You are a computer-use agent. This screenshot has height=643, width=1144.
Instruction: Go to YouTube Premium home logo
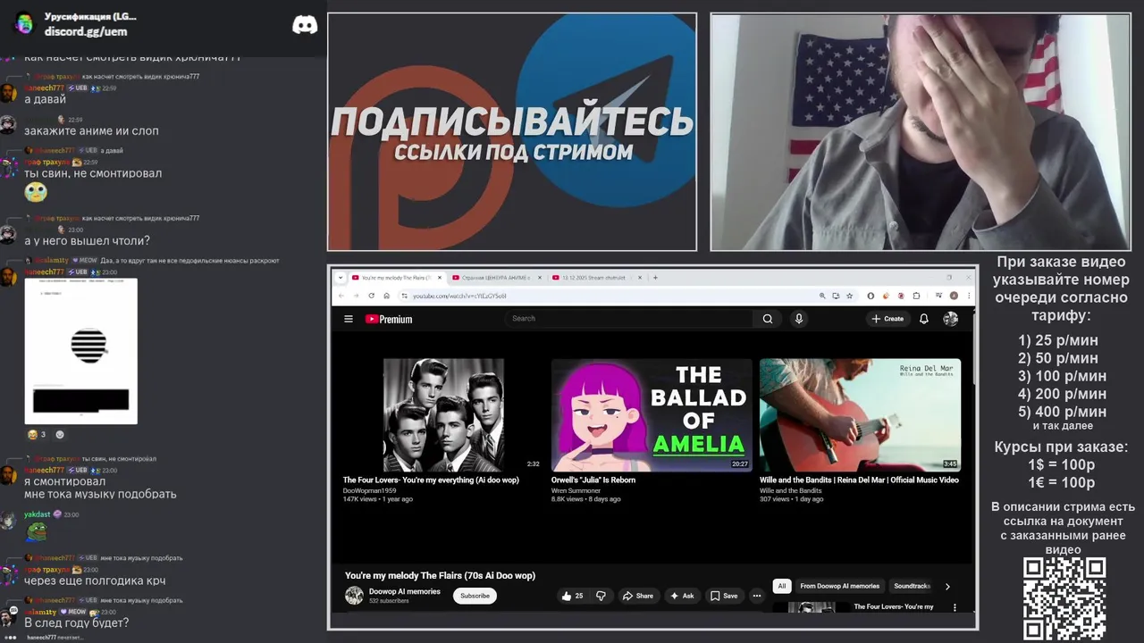point(389,319)
